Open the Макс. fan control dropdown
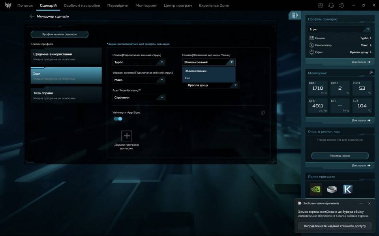The width and height of the screenshot is (379, 236). pyautogui.click(x=139, y=80)
